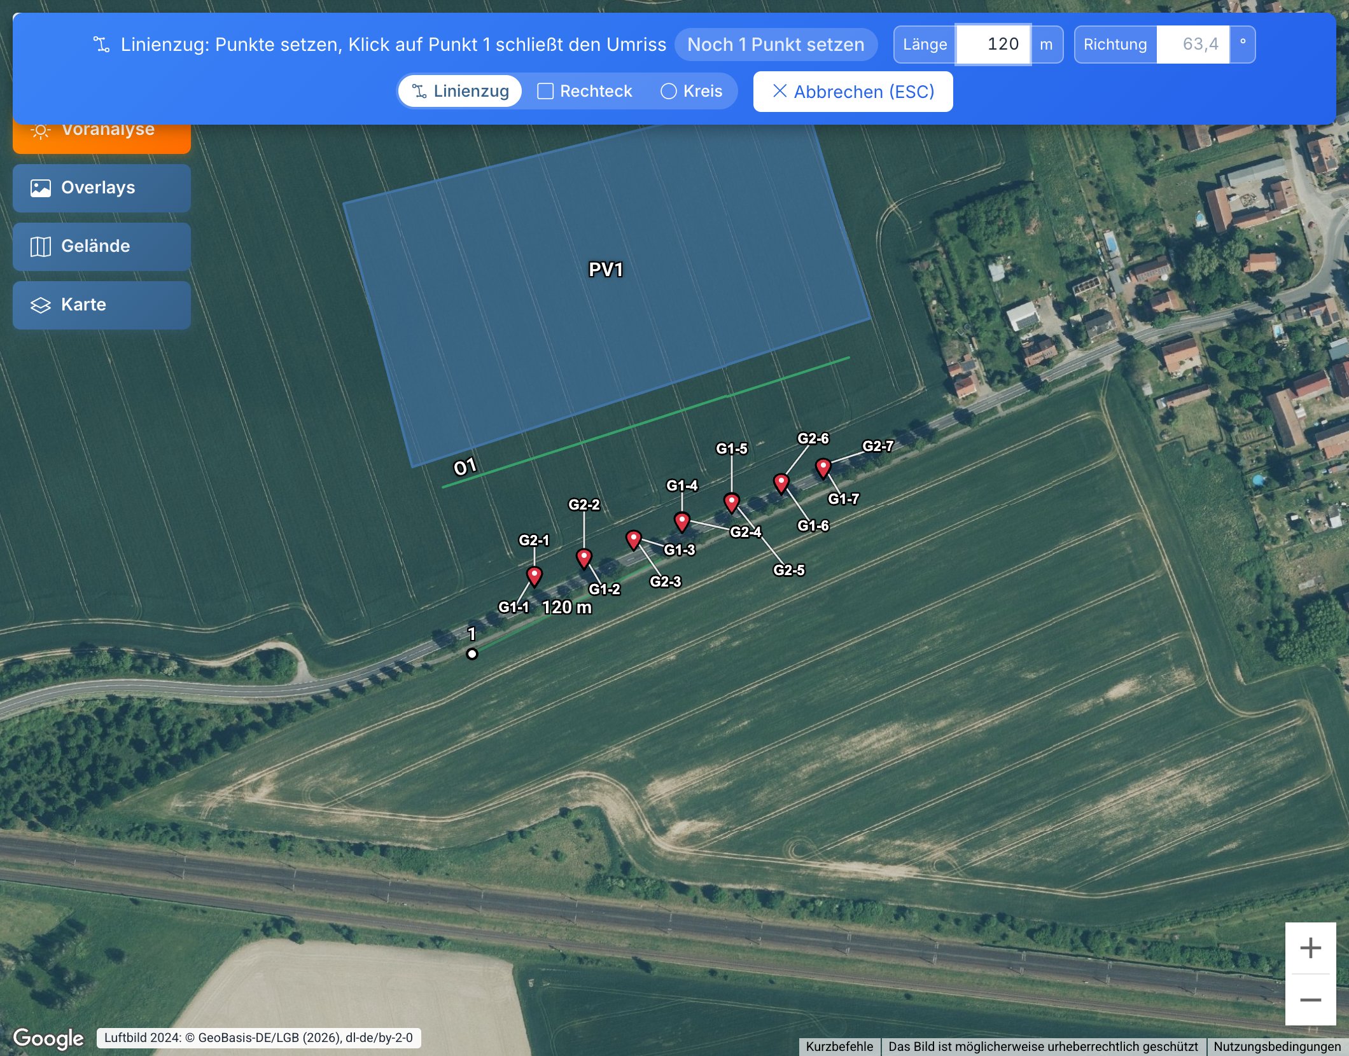Viewport: 1349px width, 1056px height.
Task: Click the 120 m segment label
Action: pyautogui.click(x=567, y=608)
